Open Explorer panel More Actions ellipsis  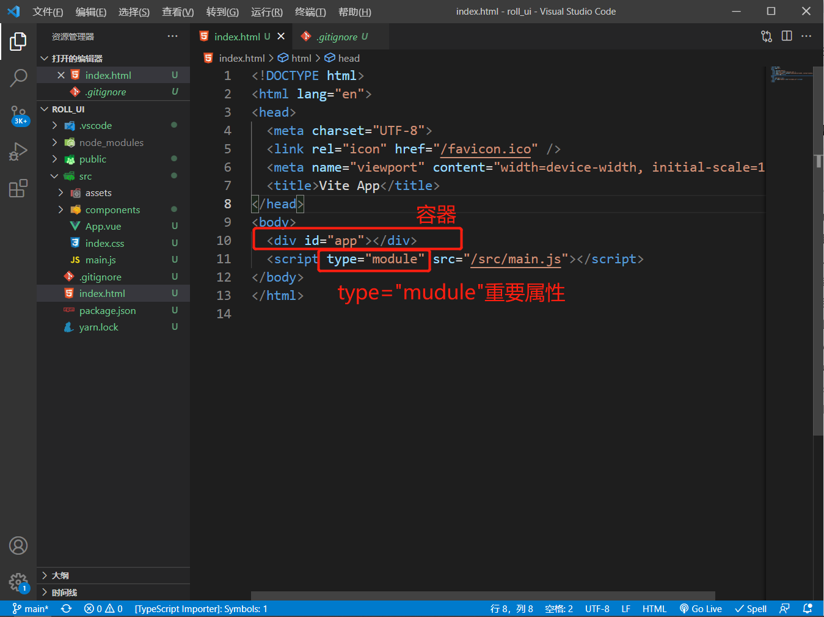click(173, 36)
